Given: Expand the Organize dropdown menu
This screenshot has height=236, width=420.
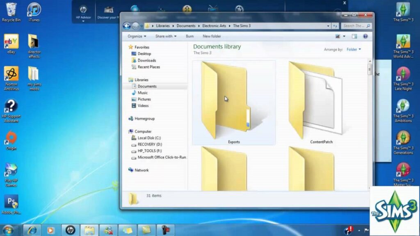Looking at the screenshot, I should (137, 36).
